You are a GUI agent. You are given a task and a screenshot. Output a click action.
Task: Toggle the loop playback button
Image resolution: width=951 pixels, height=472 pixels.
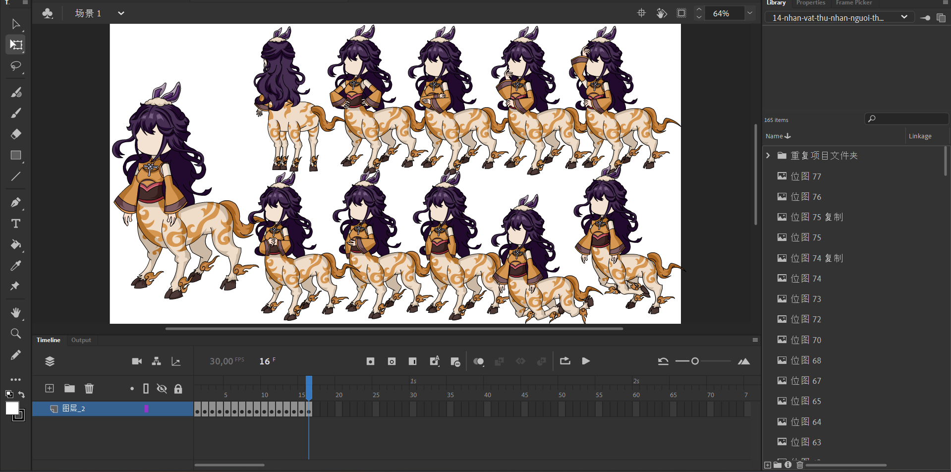565,361
